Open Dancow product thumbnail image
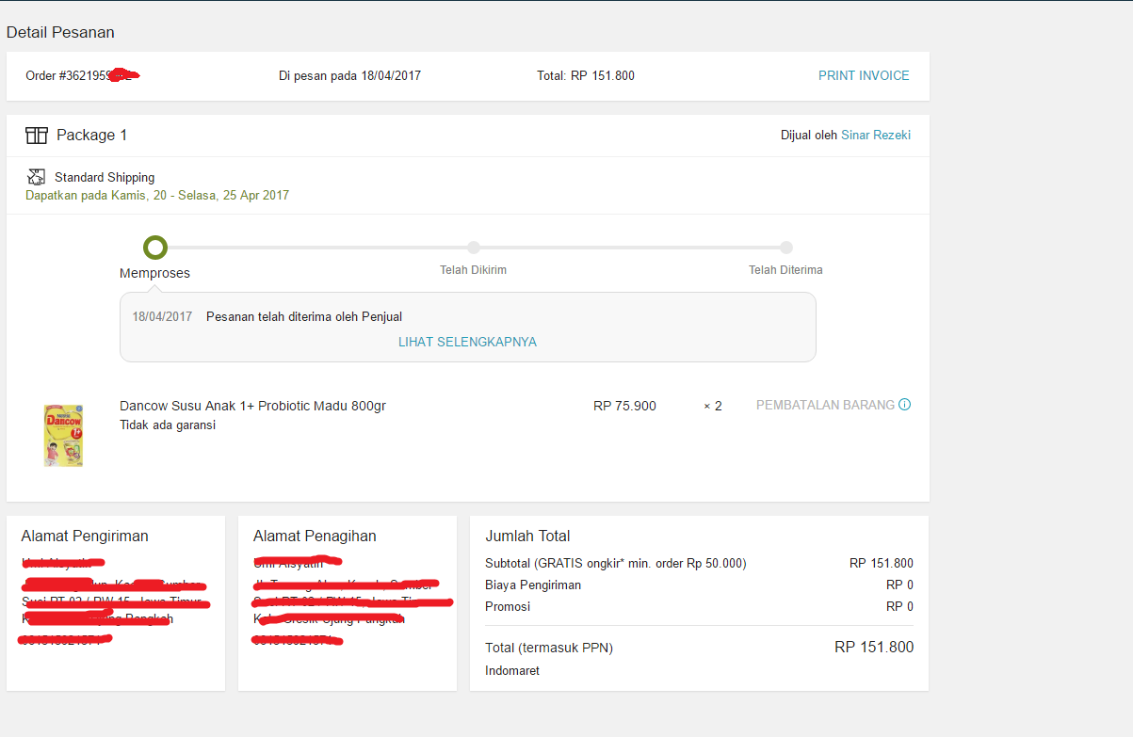The height and width of the screenshot is (737, 1133). pyautogui.click(x=64, y=436)
